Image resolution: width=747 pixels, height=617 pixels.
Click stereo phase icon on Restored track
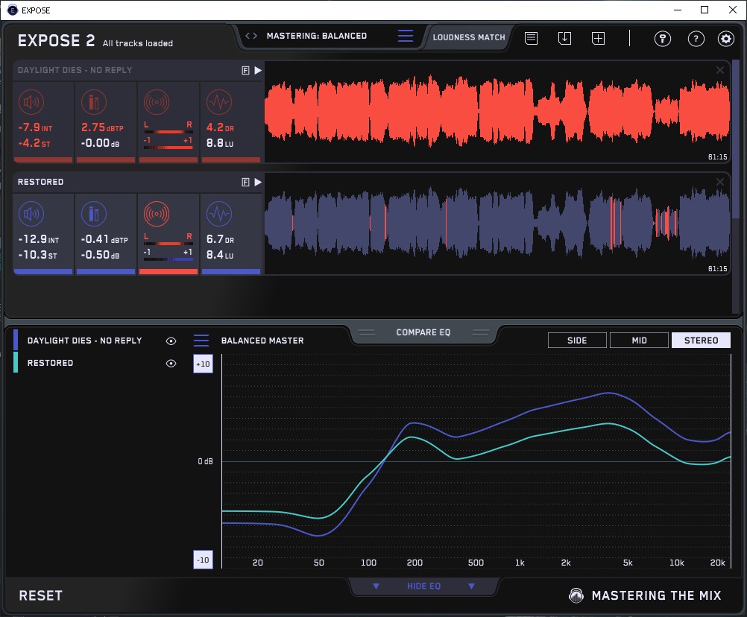coord(156,215)
